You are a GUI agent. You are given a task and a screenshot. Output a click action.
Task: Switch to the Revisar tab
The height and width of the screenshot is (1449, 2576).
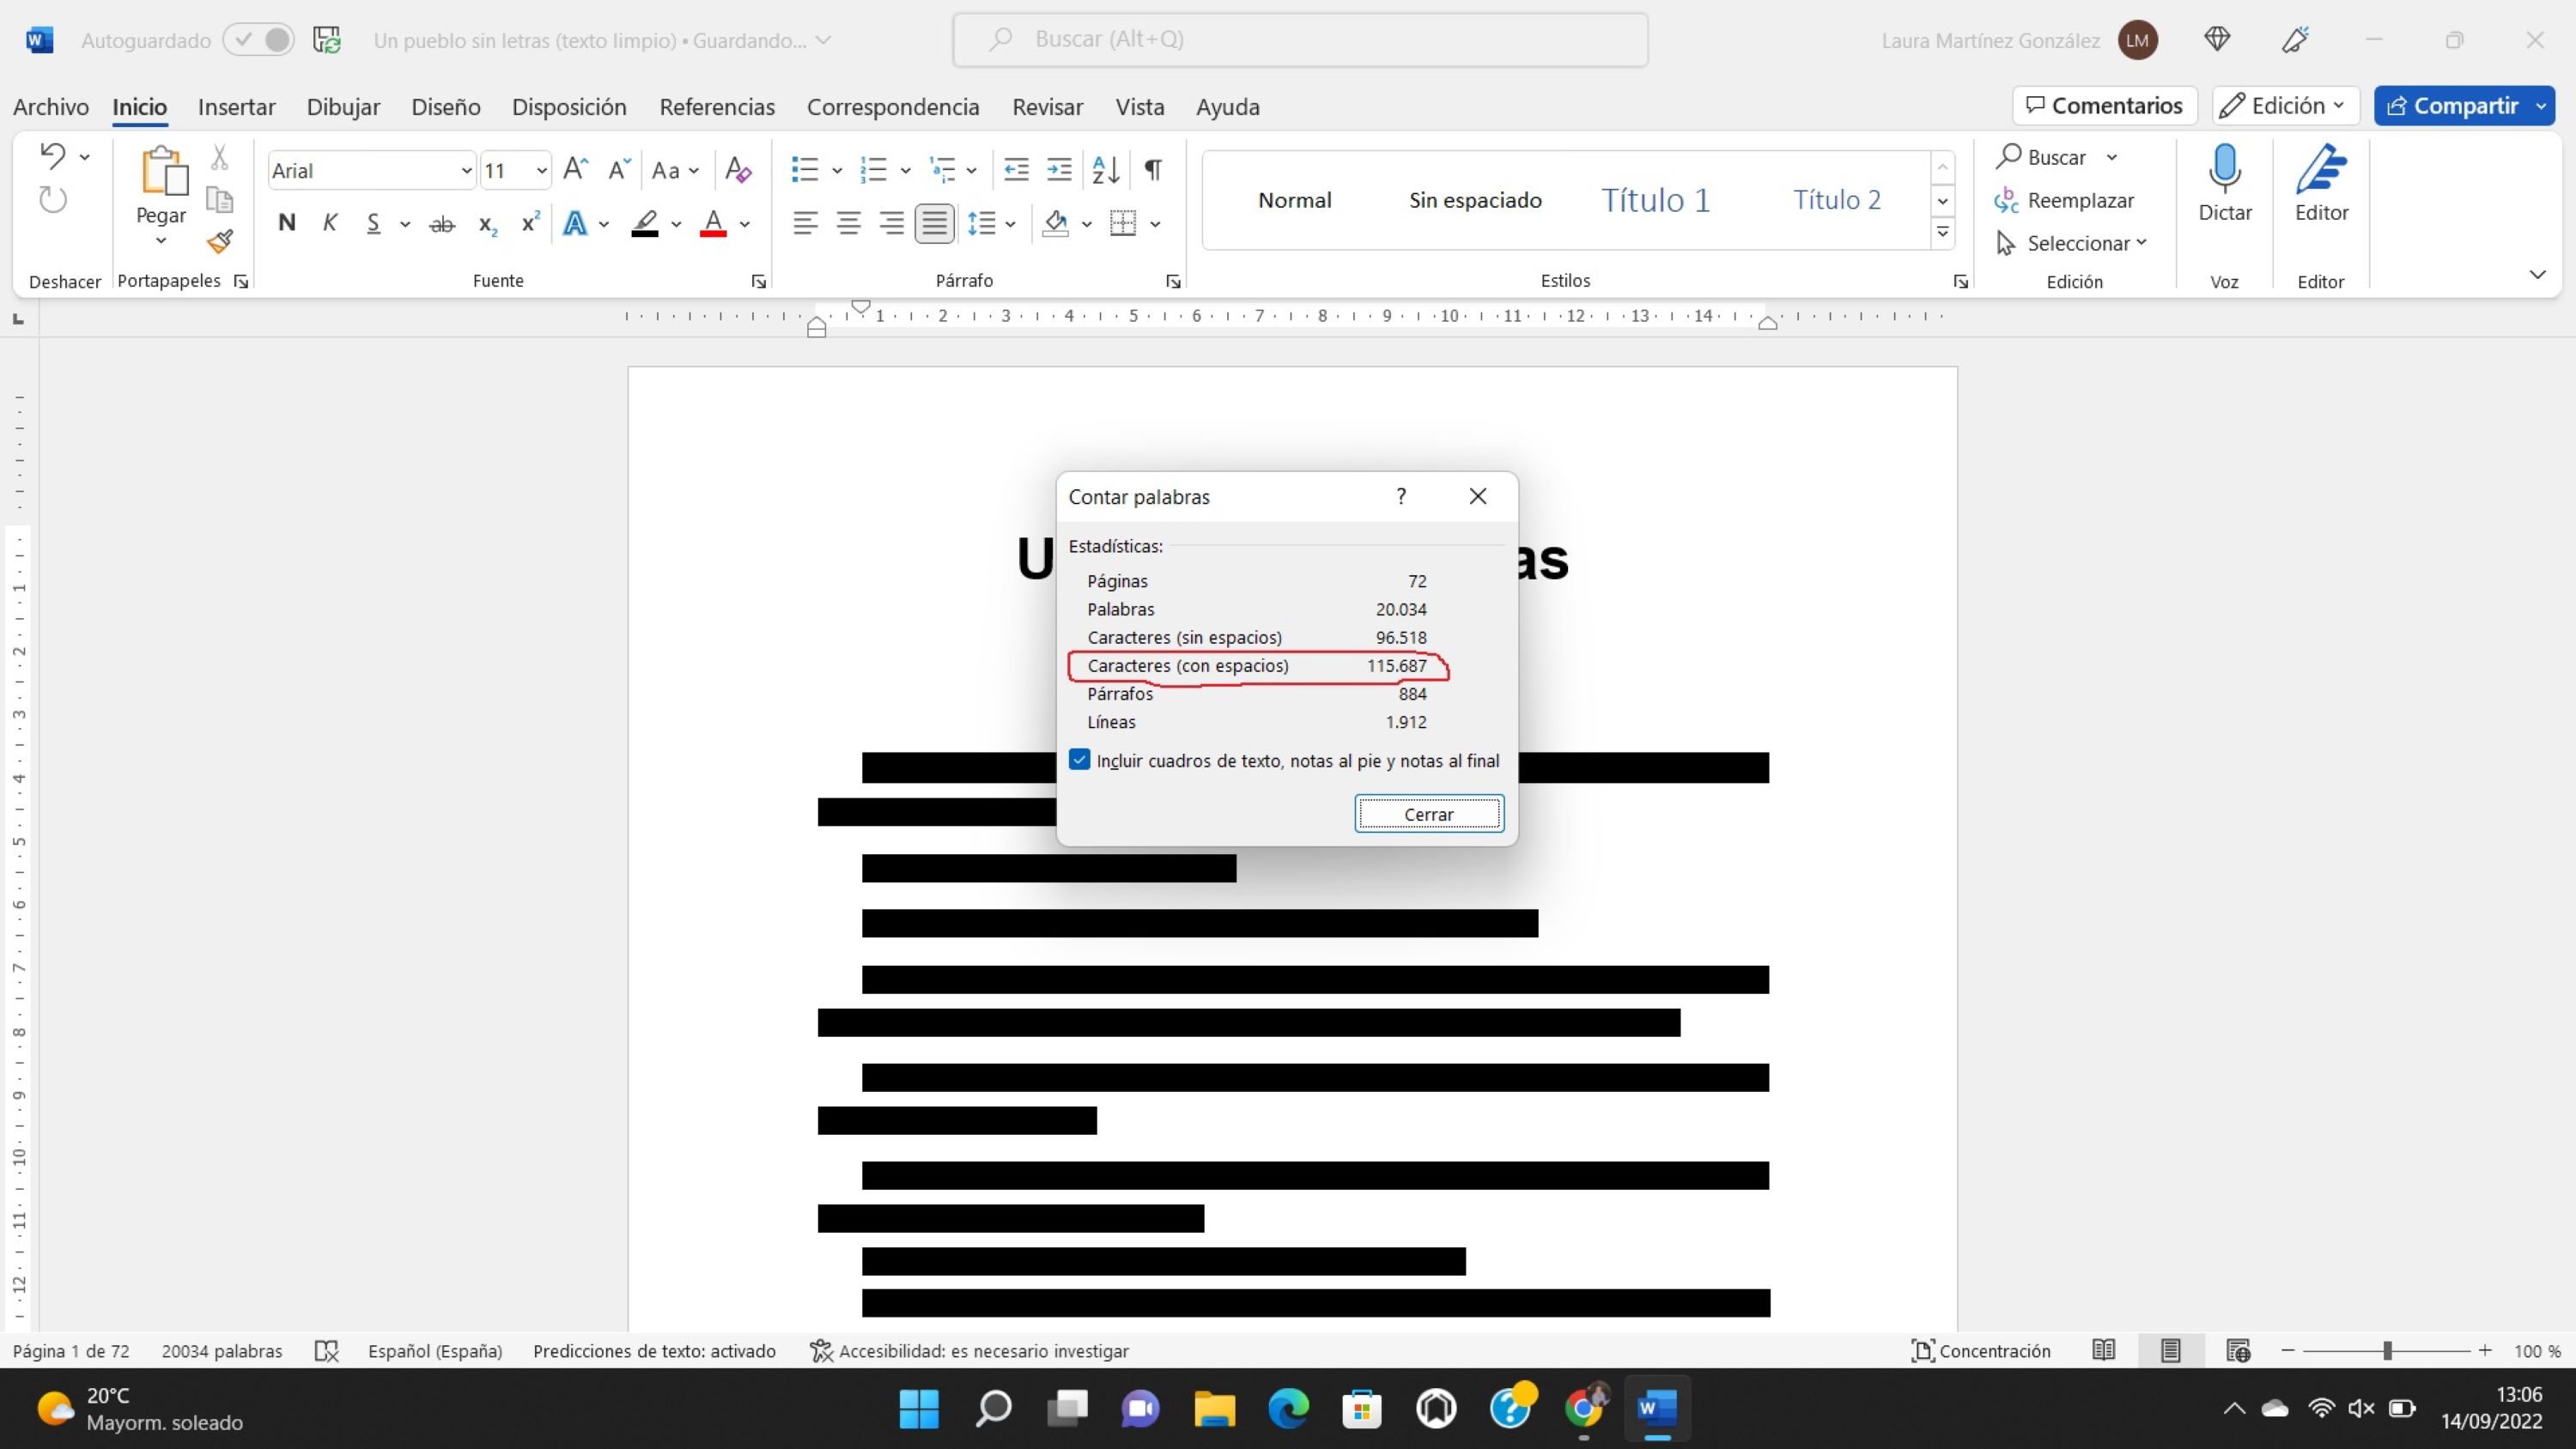tap(1047, 107)
